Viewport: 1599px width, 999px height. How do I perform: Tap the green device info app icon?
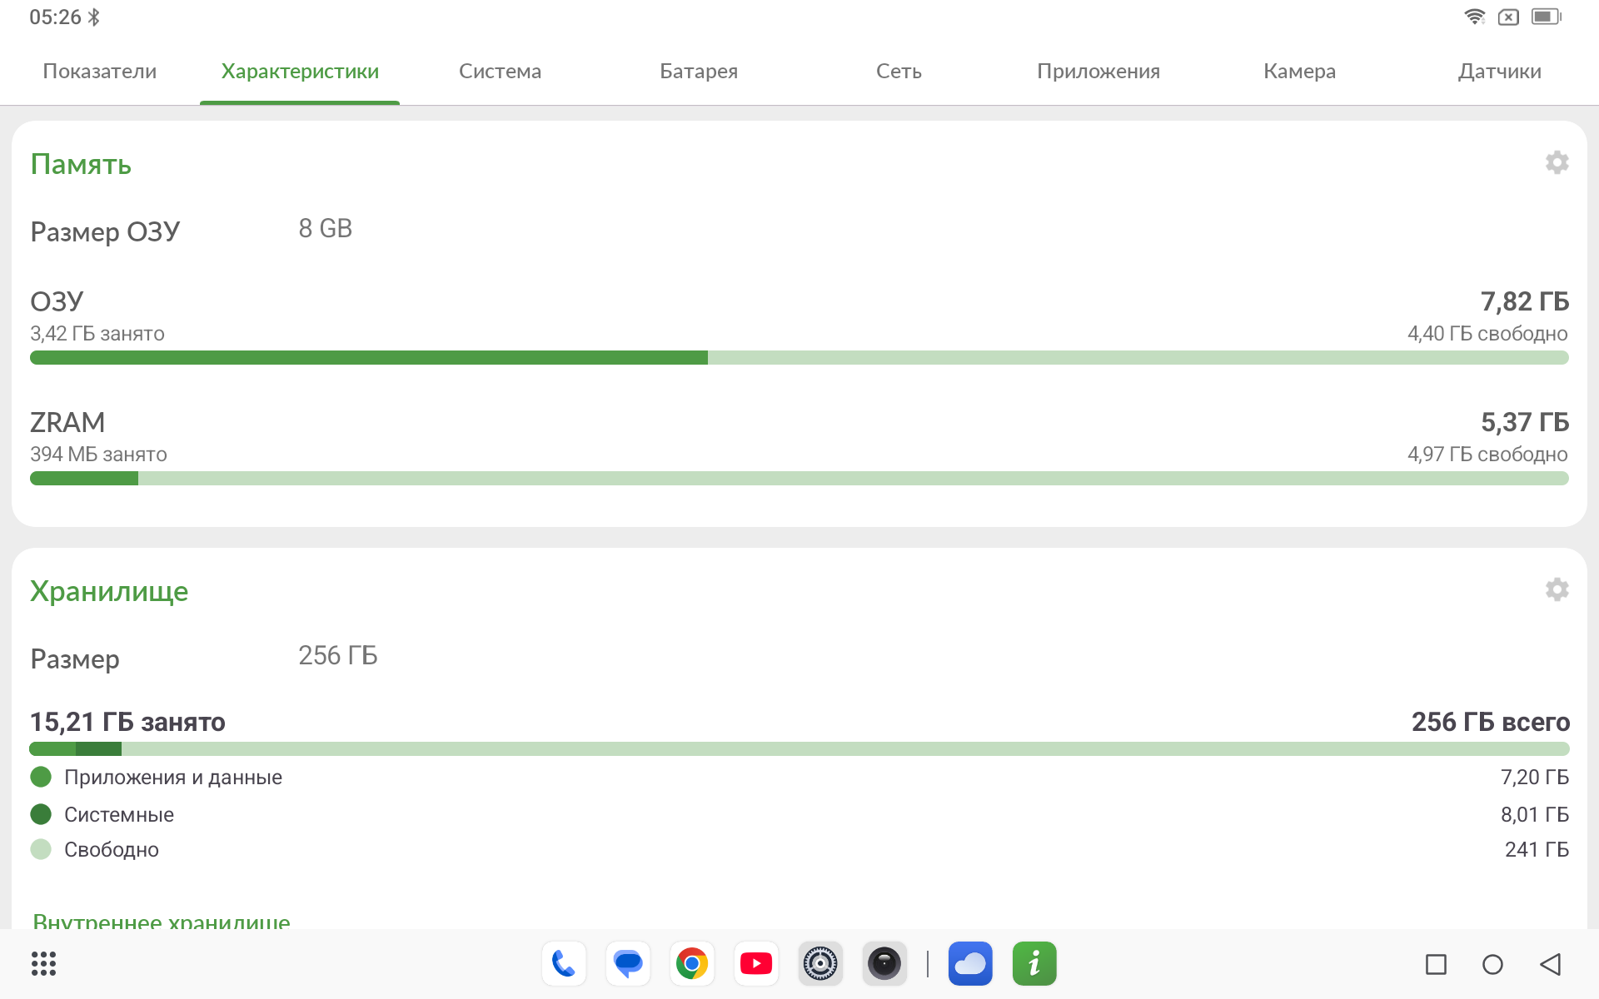point(1034,964)
